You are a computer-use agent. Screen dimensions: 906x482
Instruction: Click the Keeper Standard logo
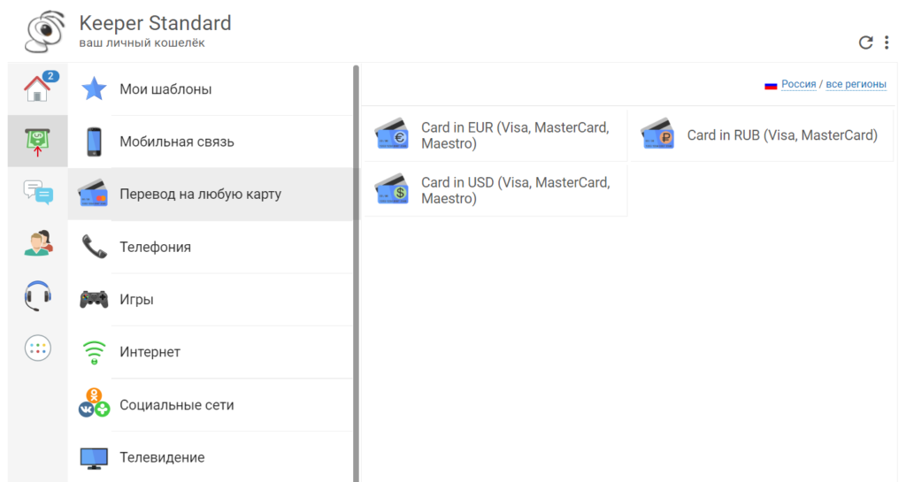click(x=44, y=31)
